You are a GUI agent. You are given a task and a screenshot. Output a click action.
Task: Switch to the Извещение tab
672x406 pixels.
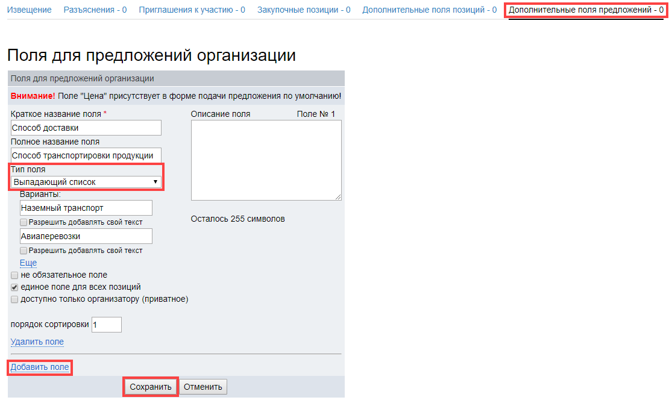click(x=30, y=10)
